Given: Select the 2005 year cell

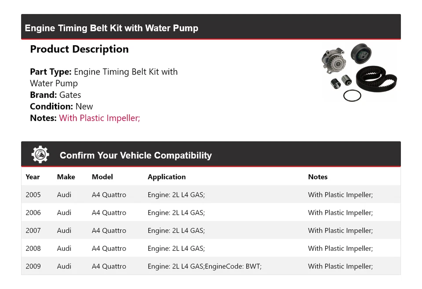Looking at the screenshot, I should point(33,195).
